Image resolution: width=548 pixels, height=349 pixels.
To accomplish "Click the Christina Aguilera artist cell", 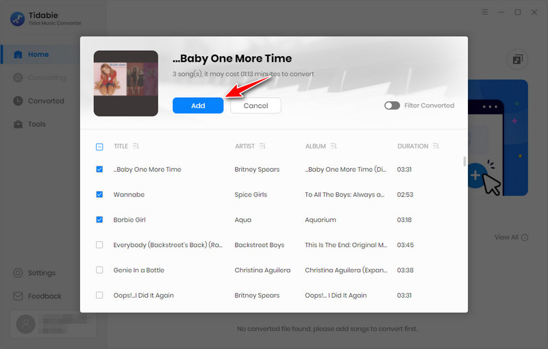I will tap(262, 270).
